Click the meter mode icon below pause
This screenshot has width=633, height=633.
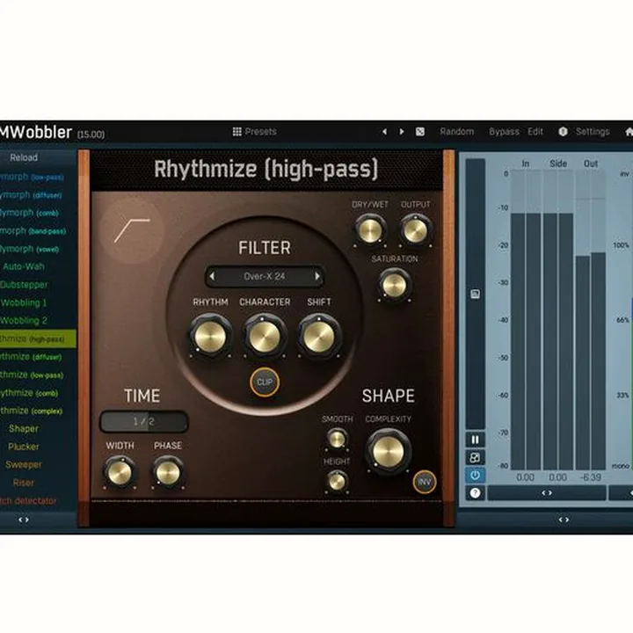tap(475, 458)
